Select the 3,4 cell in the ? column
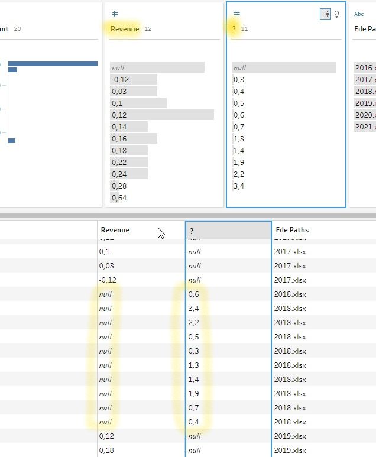The width and height of the screenshot is (376, 457). tap(229, 309)
